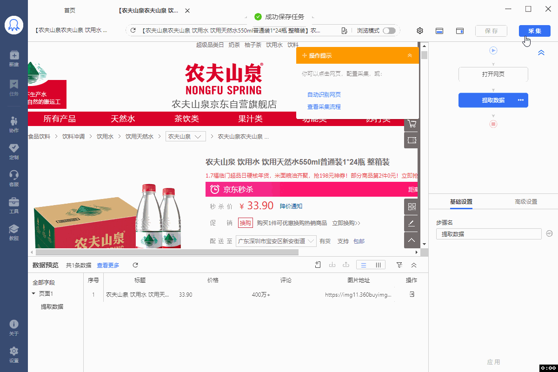The width and height of the screenshot is (558, 372).
Task: Click the export icon in data preview toolbar
Action: coord(346,265)
